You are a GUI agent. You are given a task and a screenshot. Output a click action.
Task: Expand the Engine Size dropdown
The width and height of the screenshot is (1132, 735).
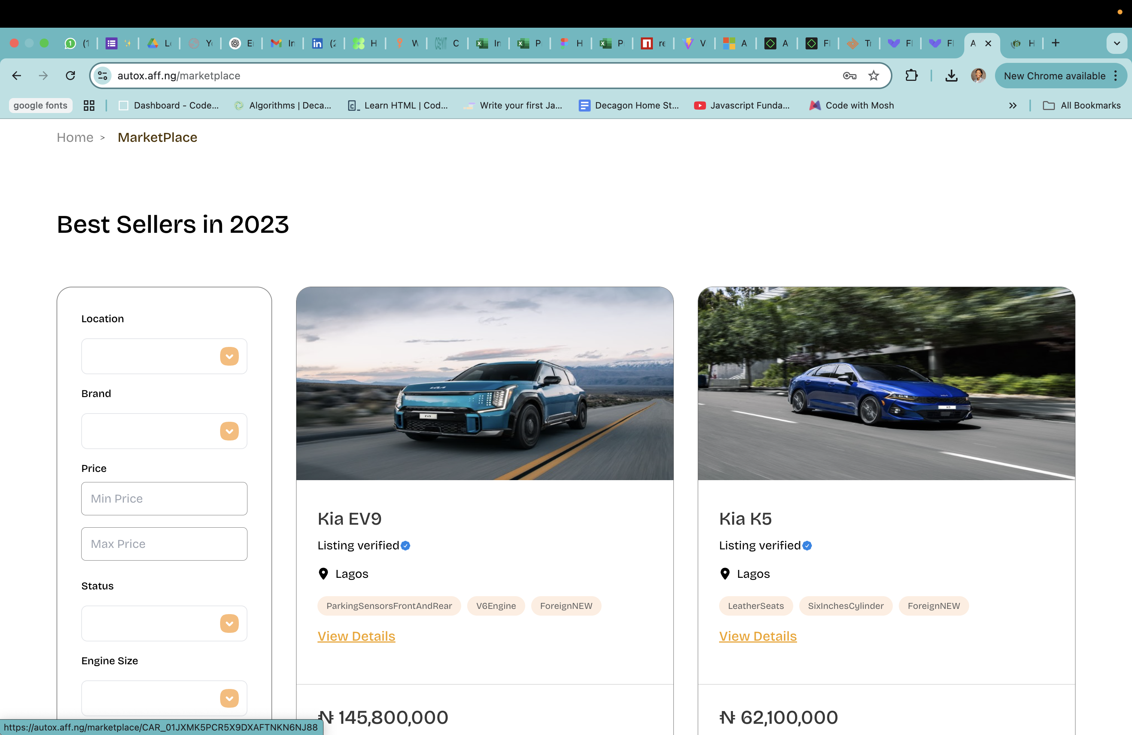pyautogui.click(x=229, y=698)
